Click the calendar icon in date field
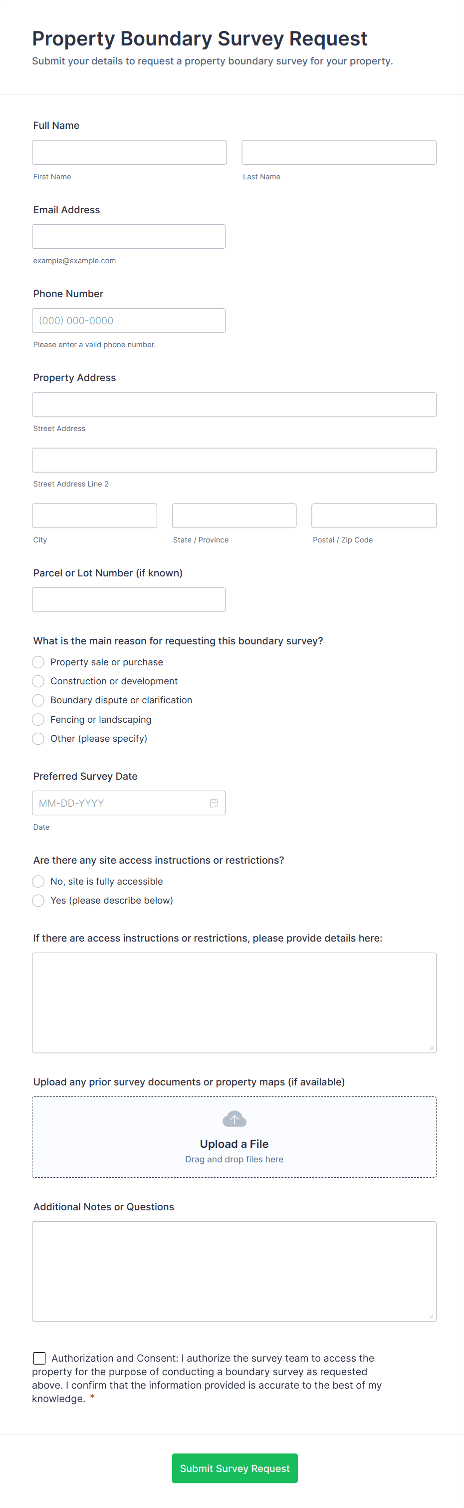464x1508 pixels. tap(214, 803)
